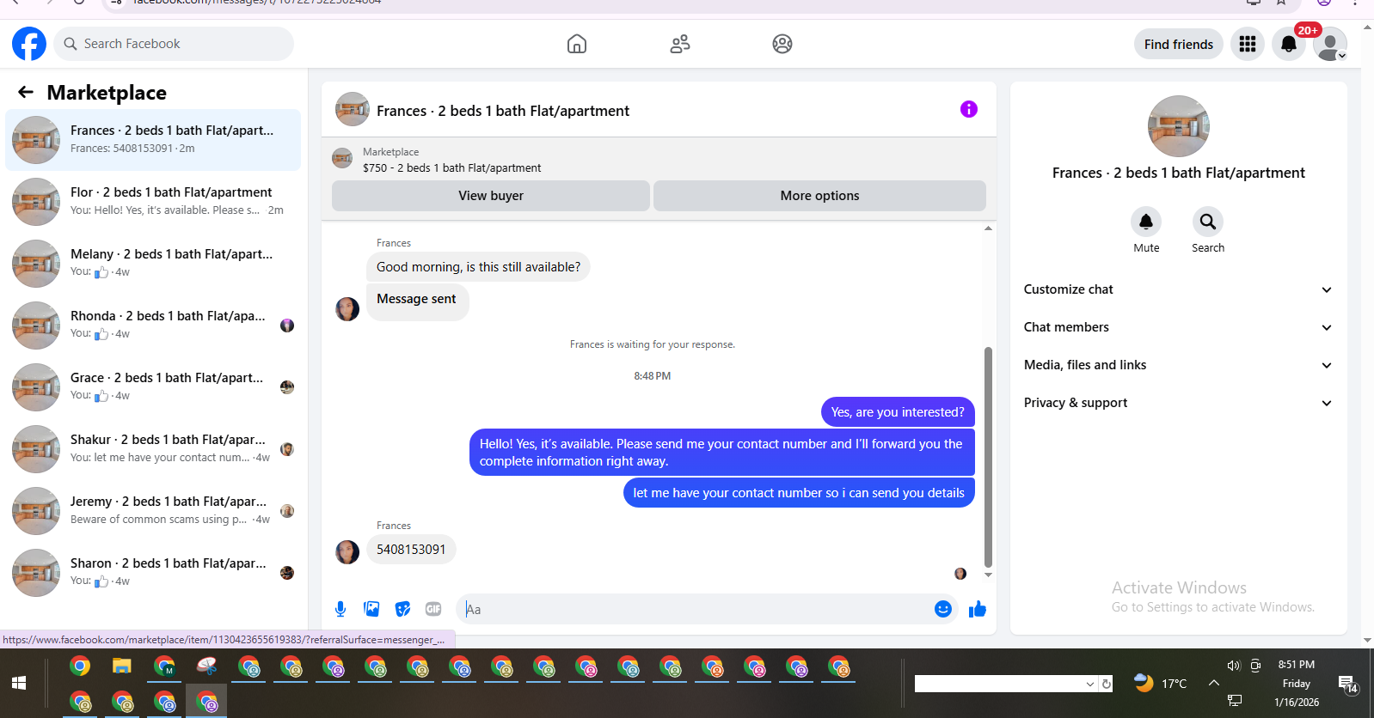Viewport: 1374px width, 718px height.
Task: Open the Facebook logo home link
Action: [29, 44]
